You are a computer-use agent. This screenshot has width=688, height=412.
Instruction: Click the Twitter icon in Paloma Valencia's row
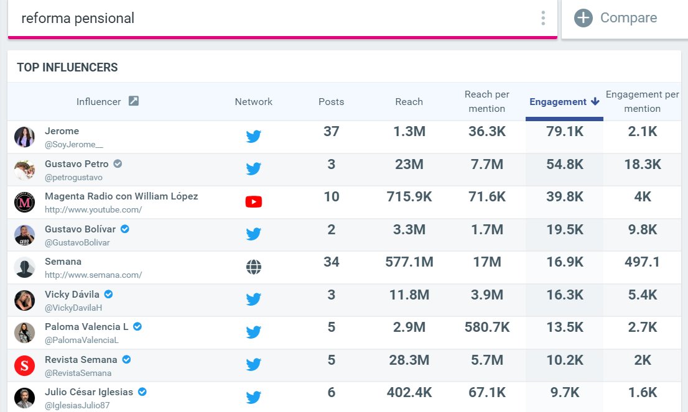pos(254,332)
